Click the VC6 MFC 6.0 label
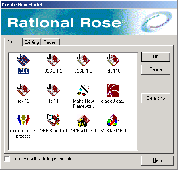178x170 pixels. click(113, 131)
